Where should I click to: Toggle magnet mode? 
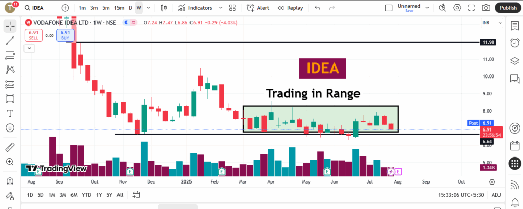point(10,181)
